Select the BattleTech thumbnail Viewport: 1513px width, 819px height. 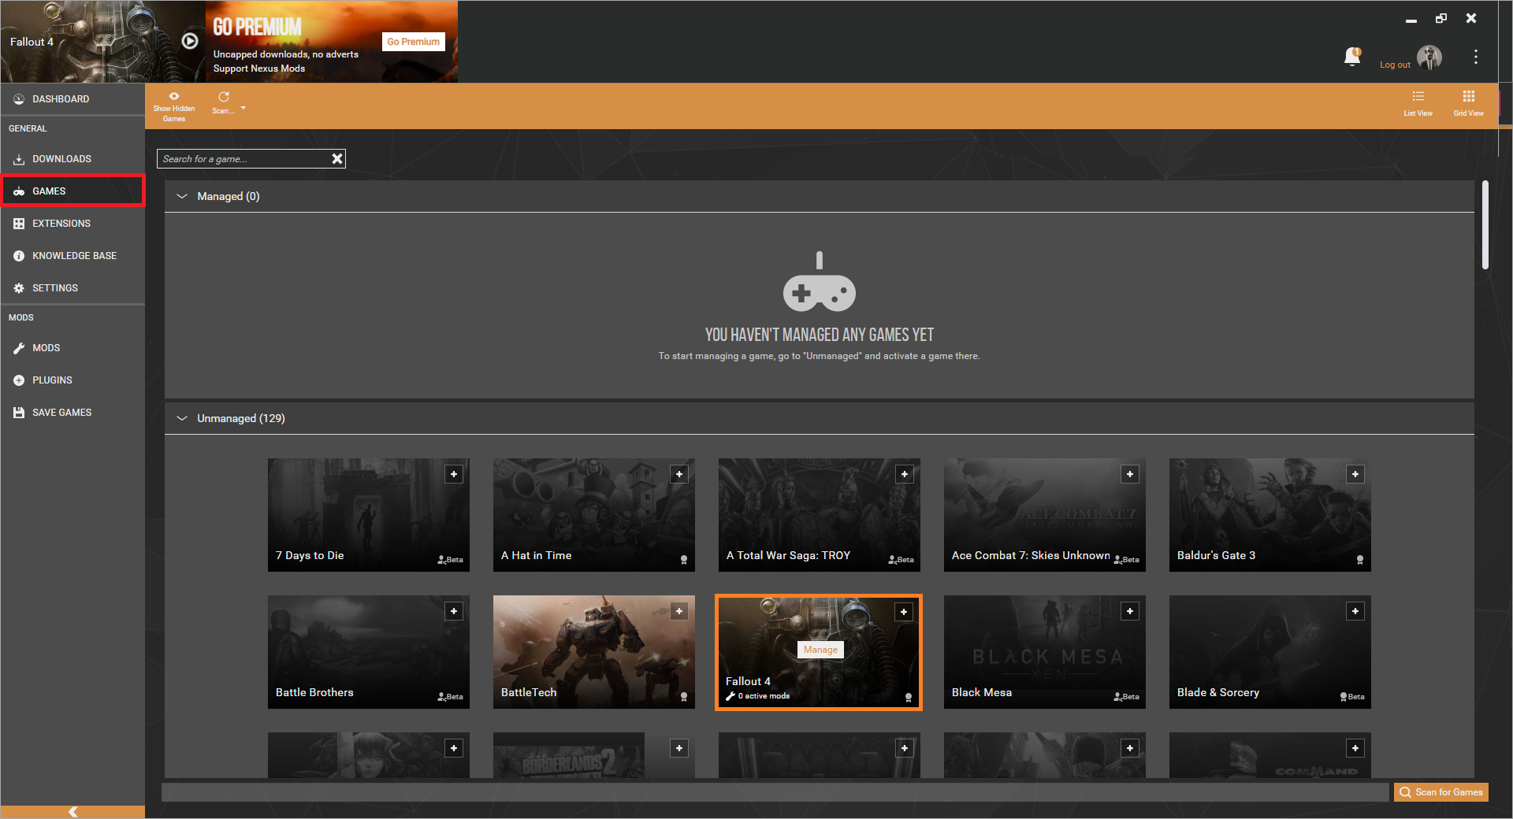click(x=594, y=652)
